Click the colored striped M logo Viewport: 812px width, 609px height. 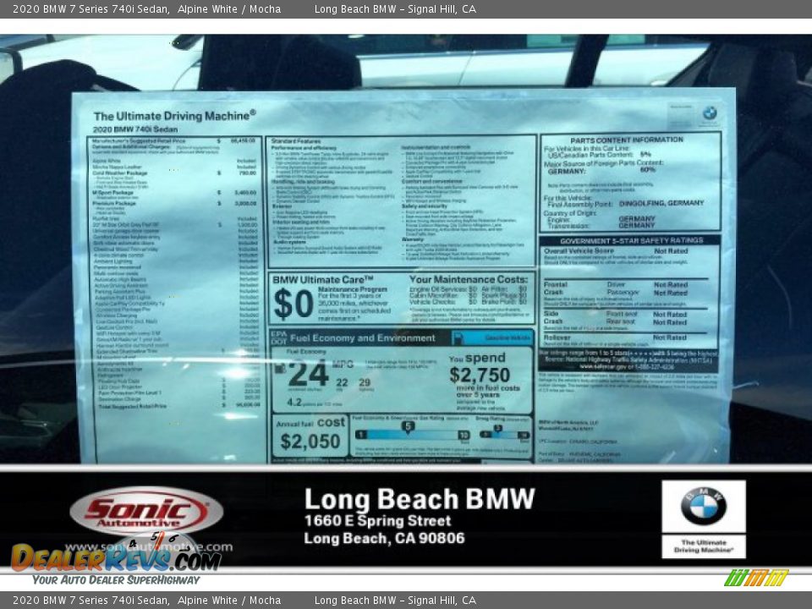756,578
